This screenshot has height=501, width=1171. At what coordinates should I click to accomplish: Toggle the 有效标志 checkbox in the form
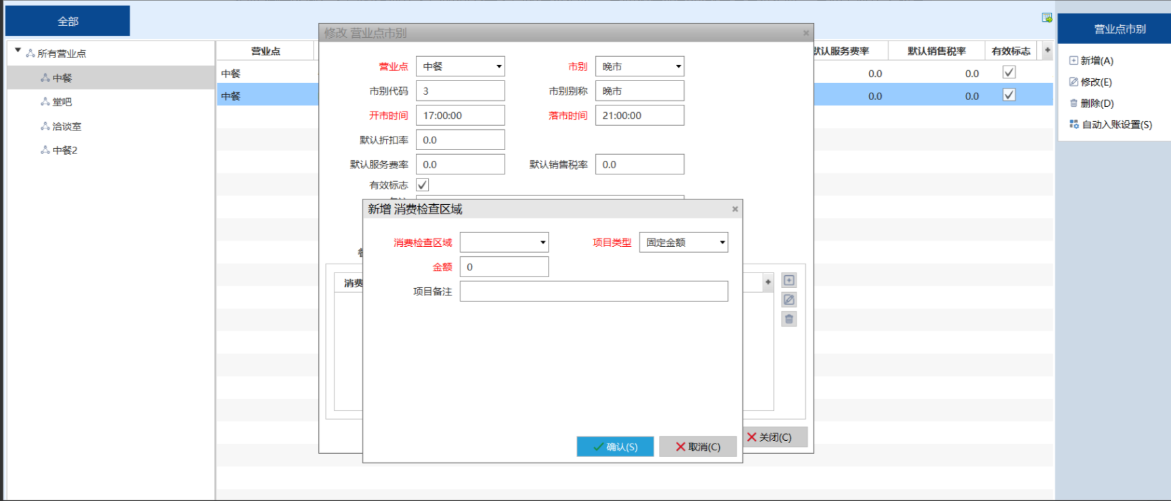[x=423, y=185]
